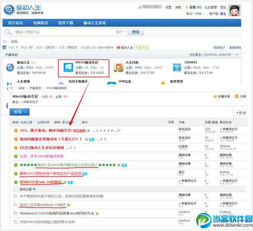253x231 pixels.
Task: Open the Win10驱动专区 Windows icon
Action: click(68, 67)
